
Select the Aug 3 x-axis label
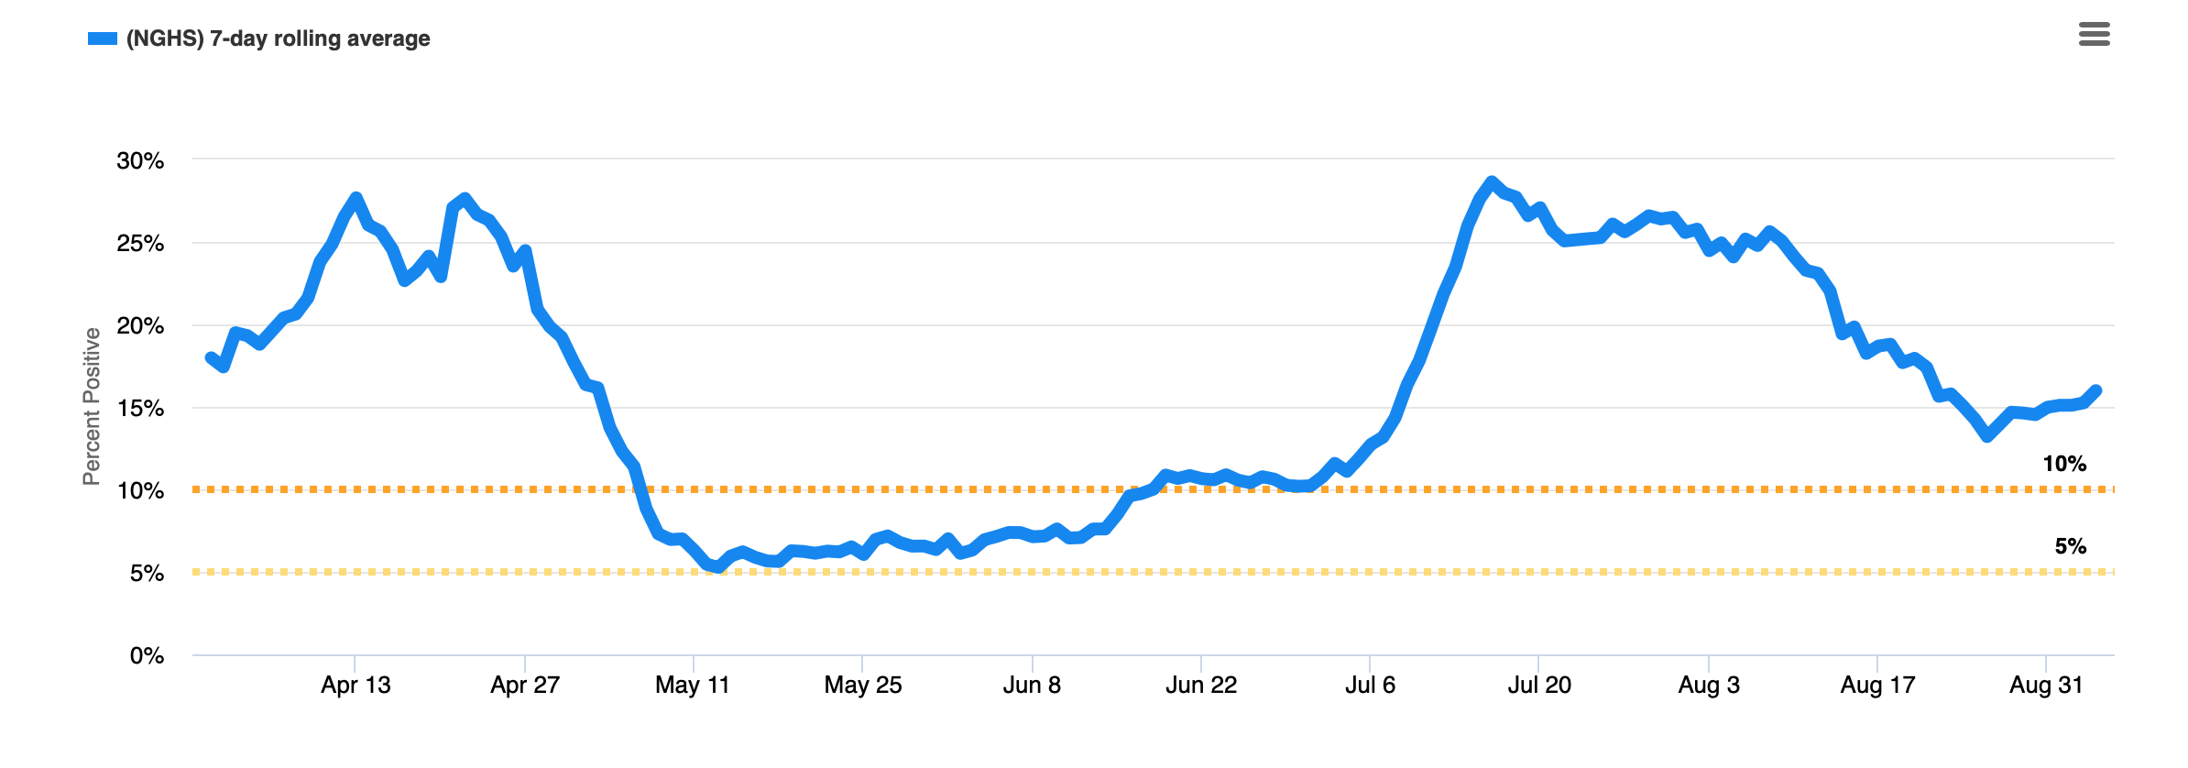[1708, 685]
